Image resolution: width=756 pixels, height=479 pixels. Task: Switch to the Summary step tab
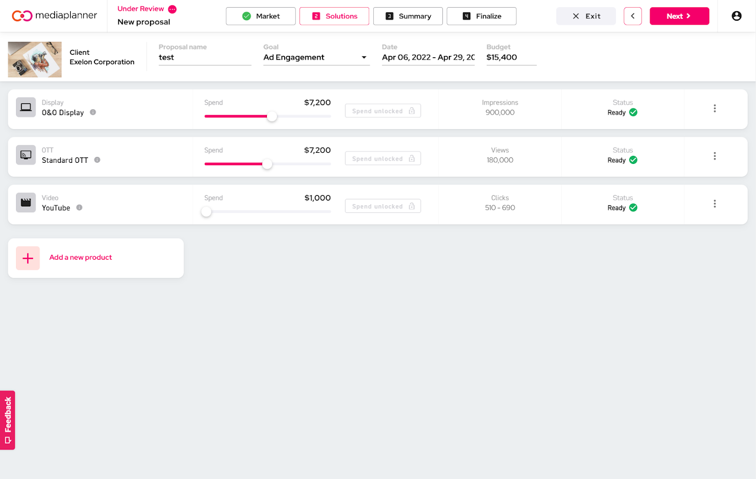(408, 16)
